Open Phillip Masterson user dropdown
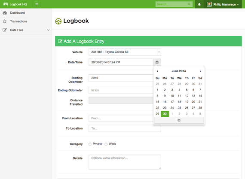This screenshot has height=179, width=245. (223, 4)
